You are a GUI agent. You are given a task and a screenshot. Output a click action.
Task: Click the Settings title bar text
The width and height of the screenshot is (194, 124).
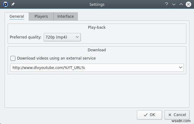(x=97, y=4)
